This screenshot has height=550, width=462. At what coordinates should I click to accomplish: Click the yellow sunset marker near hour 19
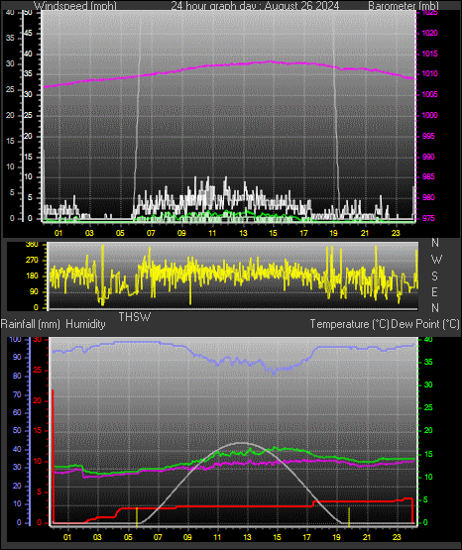coord(349,516)
